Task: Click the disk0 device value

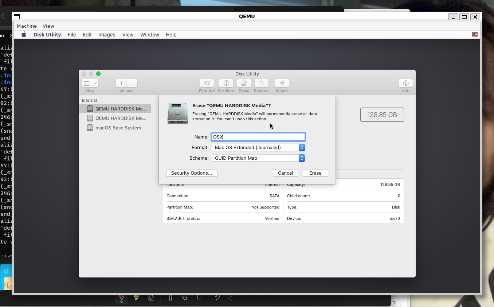Action: [x=395, y=218]
